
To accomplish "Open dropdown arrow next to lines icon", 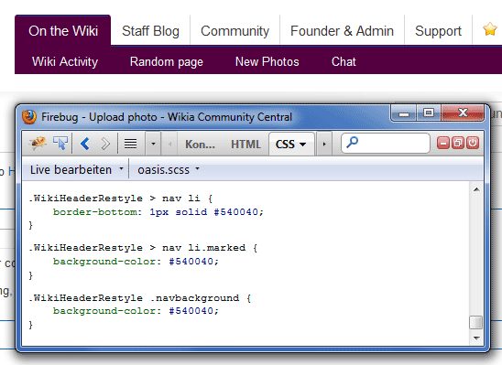I will 153,144.
